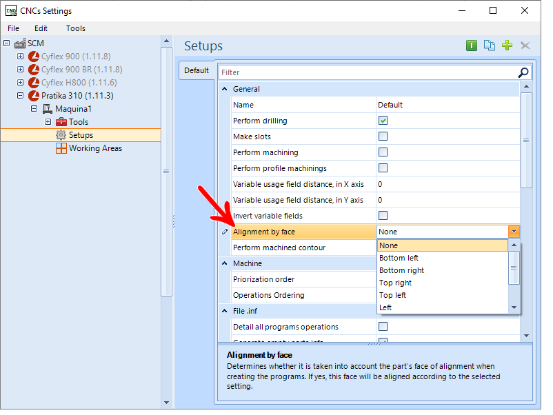This screenshot has width=553, height=415.
Task: Click in the Filter input field
Action: 368,72
